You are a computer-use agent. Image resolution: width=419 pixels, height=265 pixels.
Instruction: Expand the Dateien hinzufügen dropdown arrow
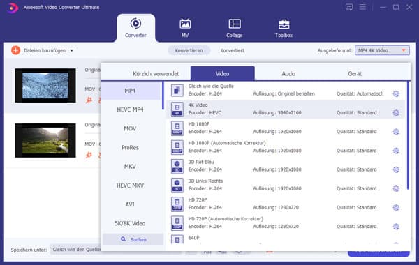71,50
